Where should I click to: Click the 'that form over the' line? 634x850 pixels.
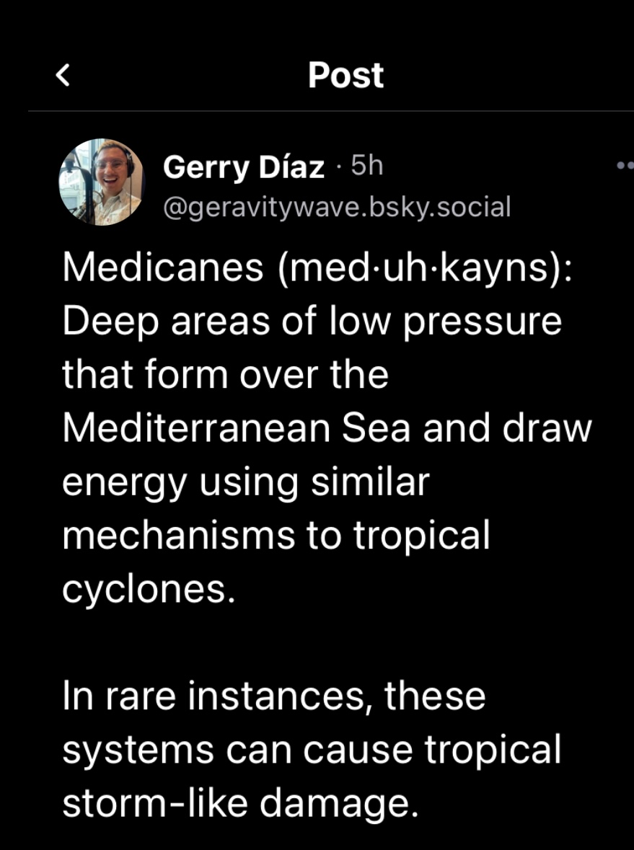225,375
